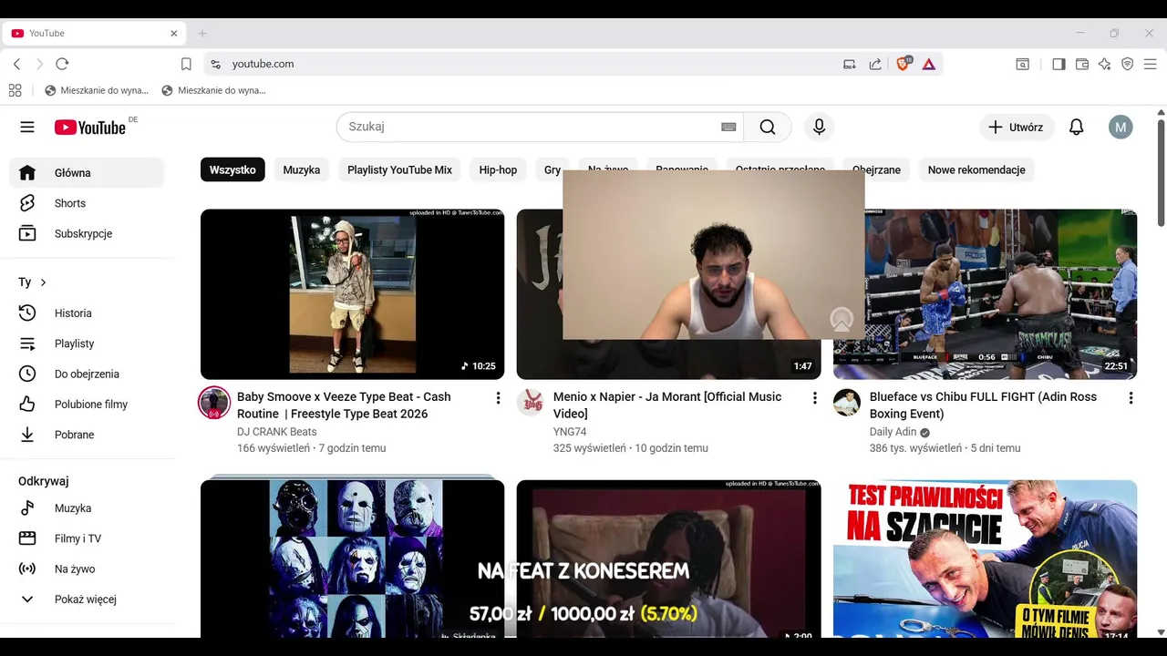The height and width of the screenshot is (656, 1167).
Task: Open the masks collage video thumbnail
Action: pyautogui.click(x=352, y=558)
